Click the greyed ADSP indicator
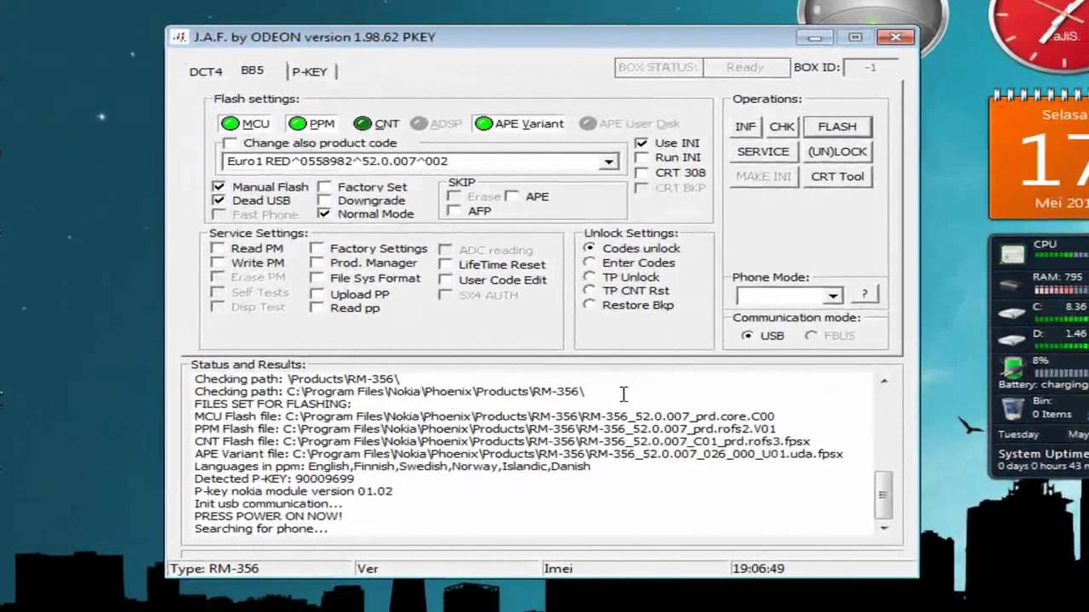 point(418,123)
